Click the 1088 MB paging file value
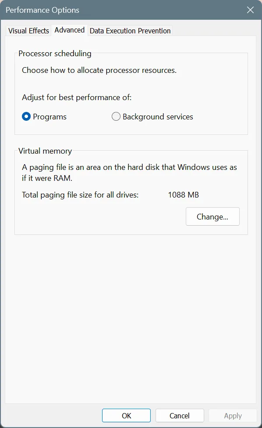This screenshot has height=428, width=262. (183, 194)
